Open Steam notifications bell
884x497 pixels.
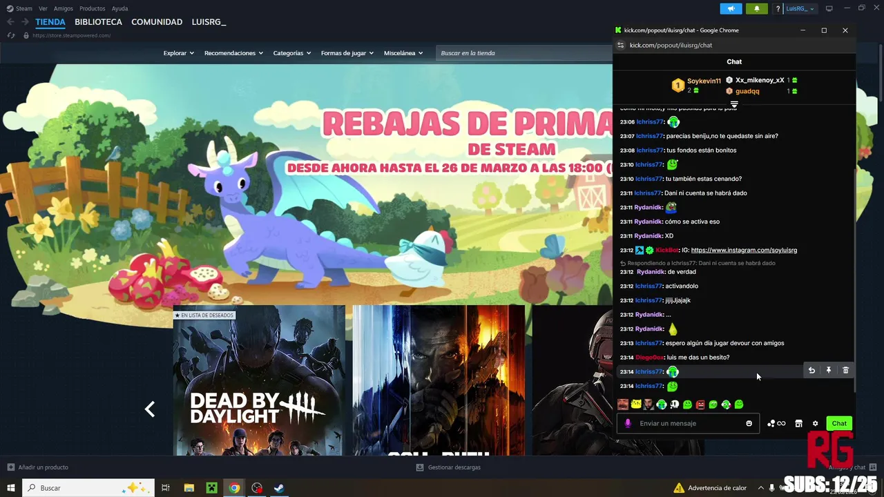pos(756,8)
